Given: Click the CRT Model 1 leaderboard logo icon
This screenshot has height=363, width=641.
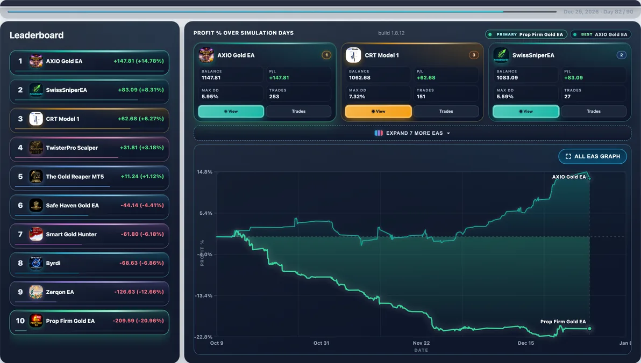Looking at the screenshot, I should click(36, 119).
